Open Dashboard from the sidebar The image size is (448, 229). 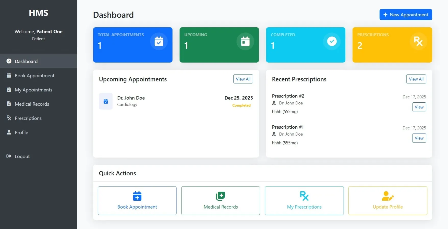point(38,61)
